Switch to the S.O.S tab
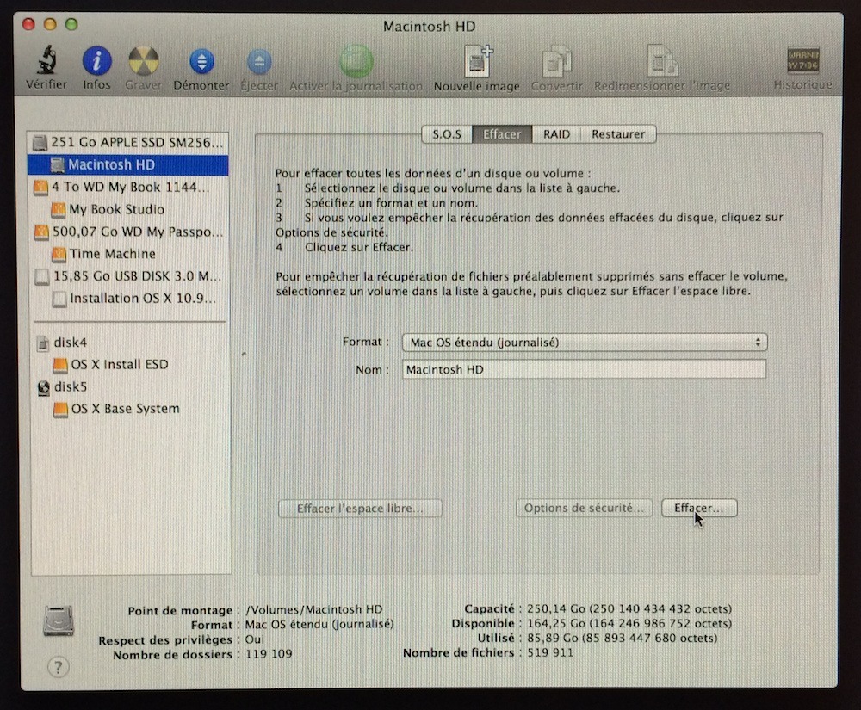The height and width of the screenshot is (710, 861). 447,134
